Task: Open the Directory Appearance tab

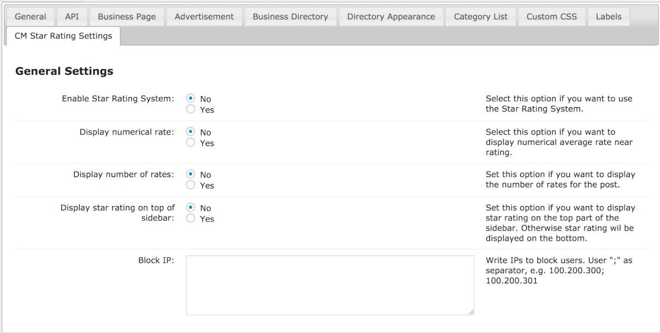Action: (391, 16)
